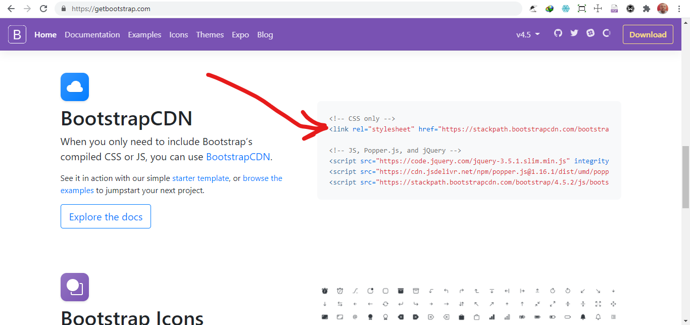Select the arrow-left-right swap icon
Image resolution: width=690 pixels, height=325 pixels.
340,304
